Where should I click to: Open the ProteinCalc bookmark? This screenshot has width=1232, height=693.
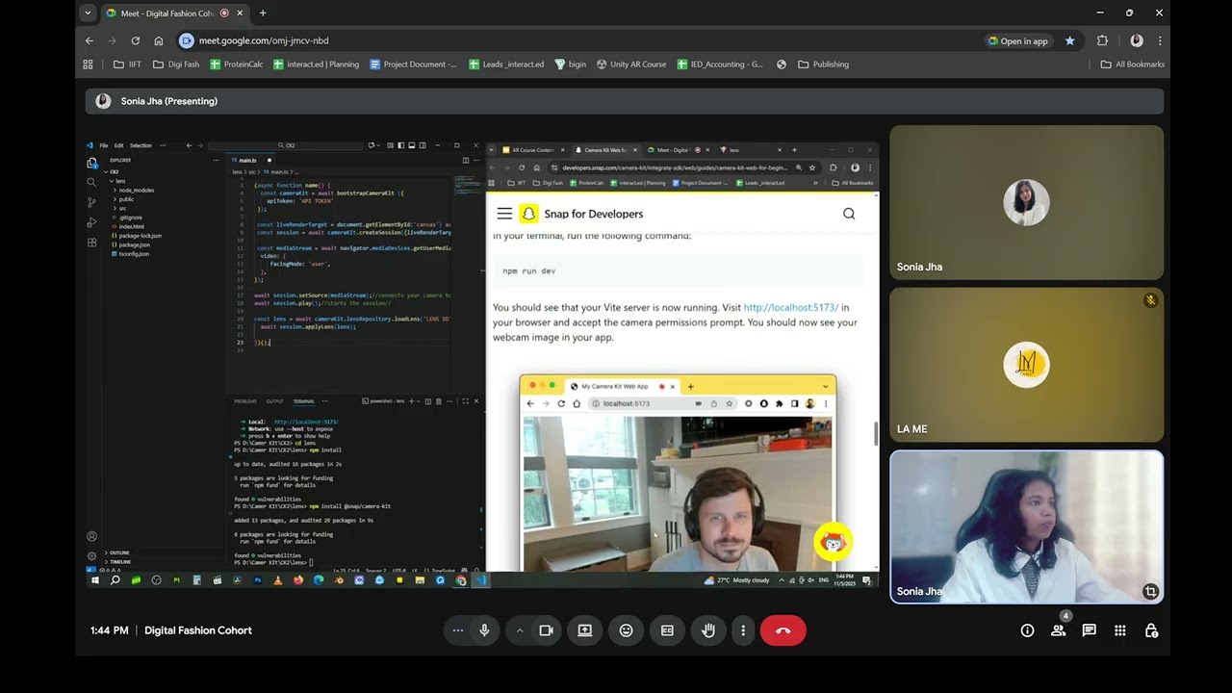pyautogui.click(x=236, y=64)
